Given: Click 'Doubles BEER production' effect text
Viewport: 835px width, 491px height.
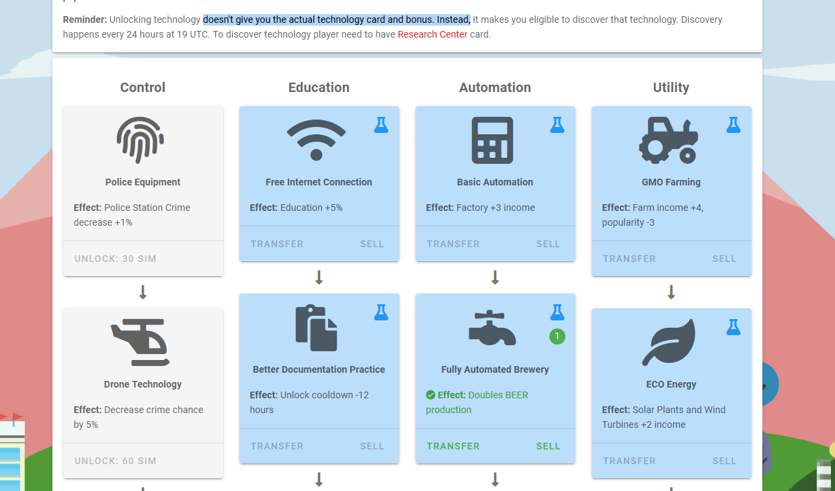Looking at the screenshot, I should pos(477,402).
